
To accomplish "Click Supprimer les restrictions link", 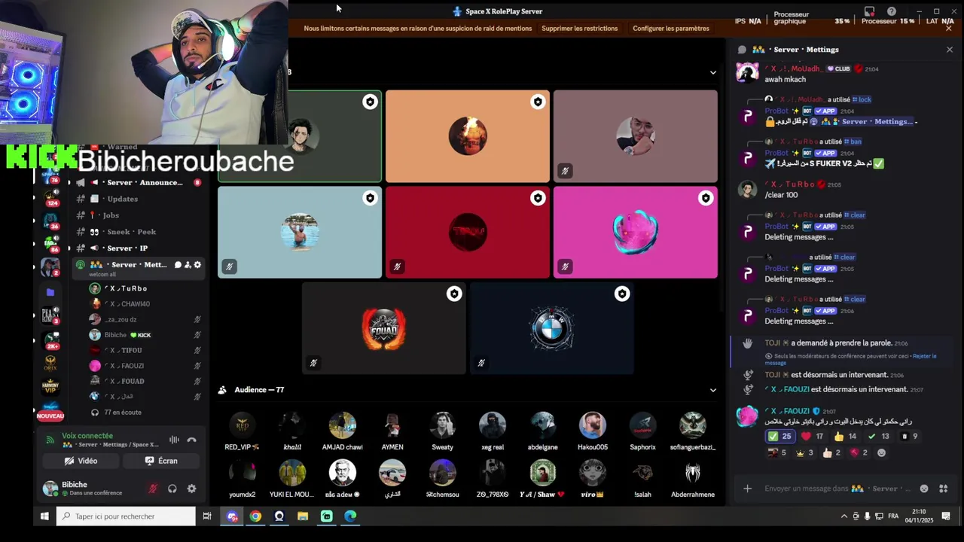I will click(580, 28).
